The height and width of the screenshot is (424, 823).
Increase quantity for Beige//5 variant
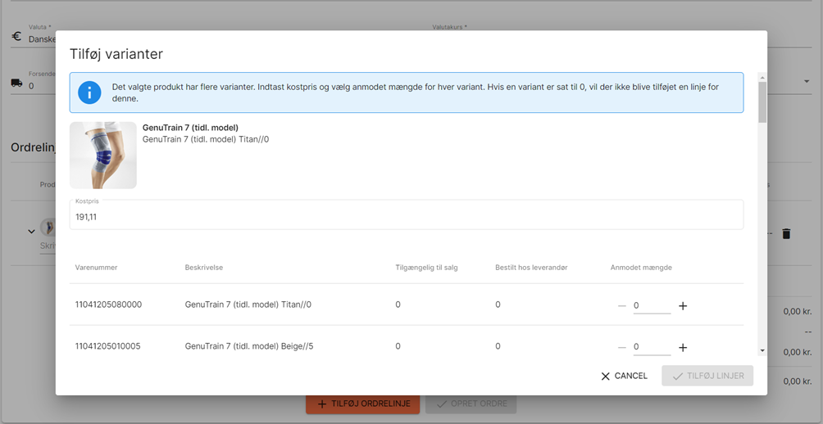point(683,347)
